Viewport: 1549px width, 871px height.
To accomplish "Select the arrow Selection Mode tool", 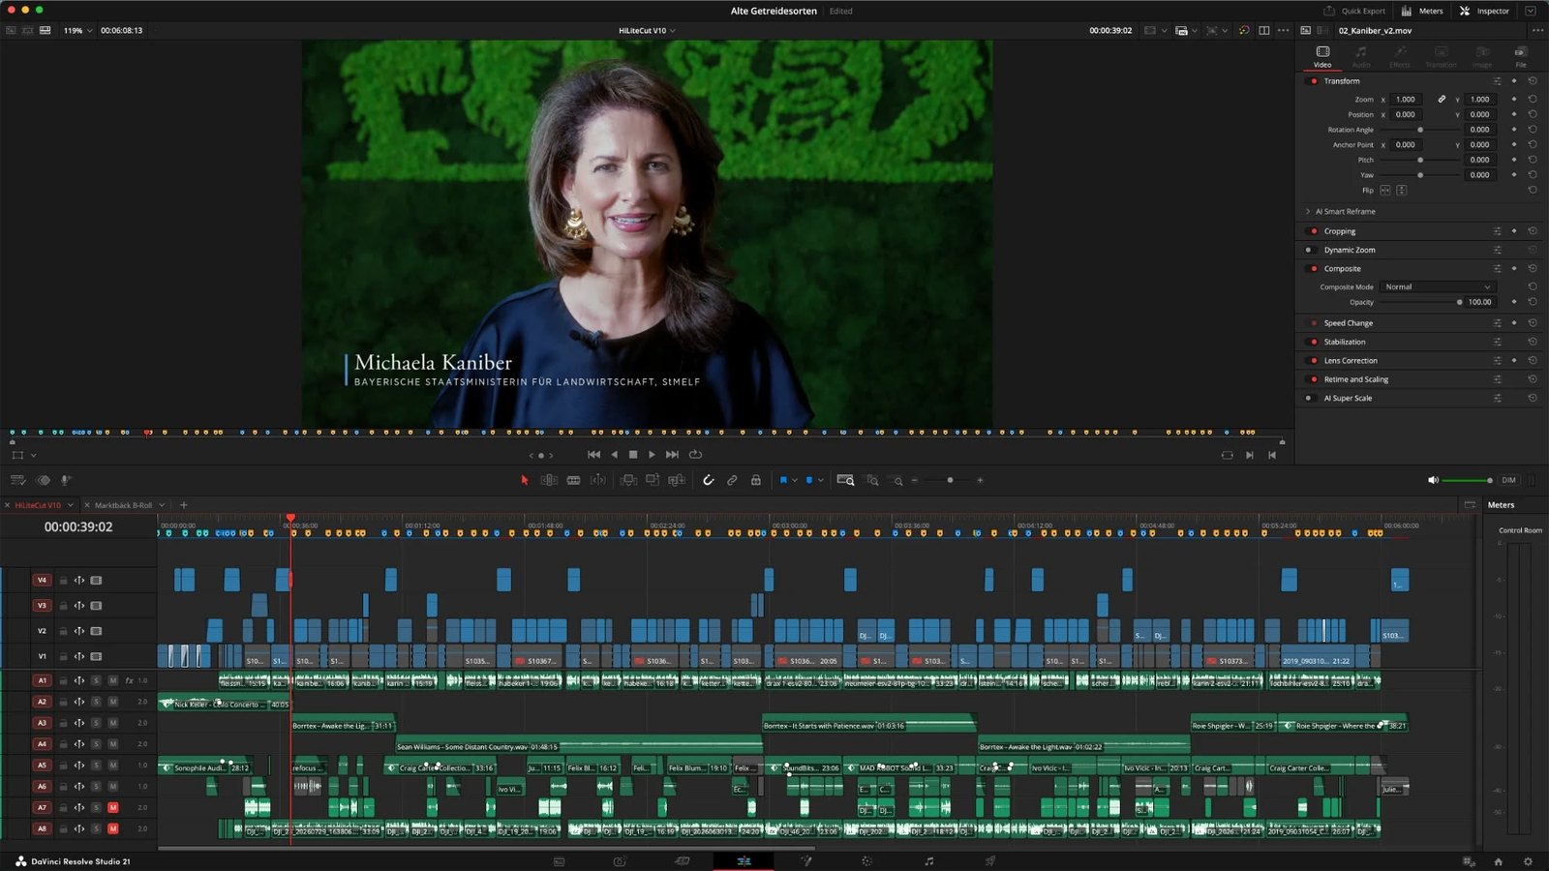I will (x=525, y=480).
